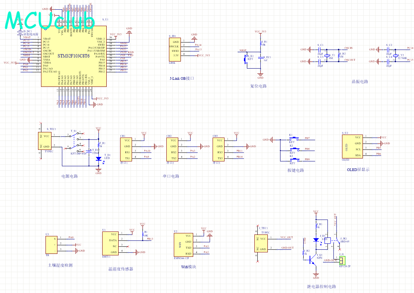Screen dimensions: 414x293
Task: Select the S_JD1 LINK connector block
Action: (x=175, y=49)
